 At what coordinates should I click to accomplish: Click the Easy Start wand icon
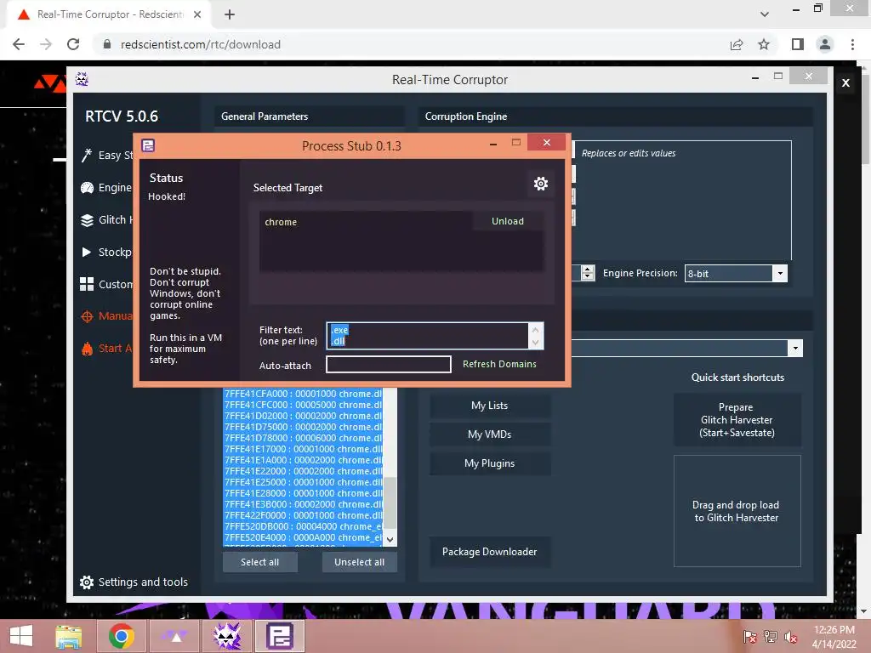(86, 156)
